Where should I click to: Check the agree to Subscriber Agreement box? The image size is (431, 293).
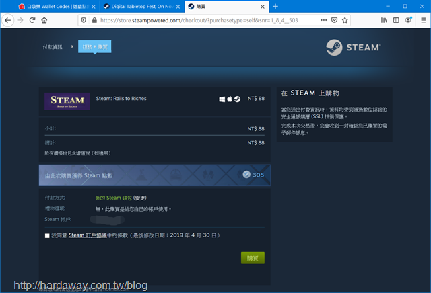47,236
